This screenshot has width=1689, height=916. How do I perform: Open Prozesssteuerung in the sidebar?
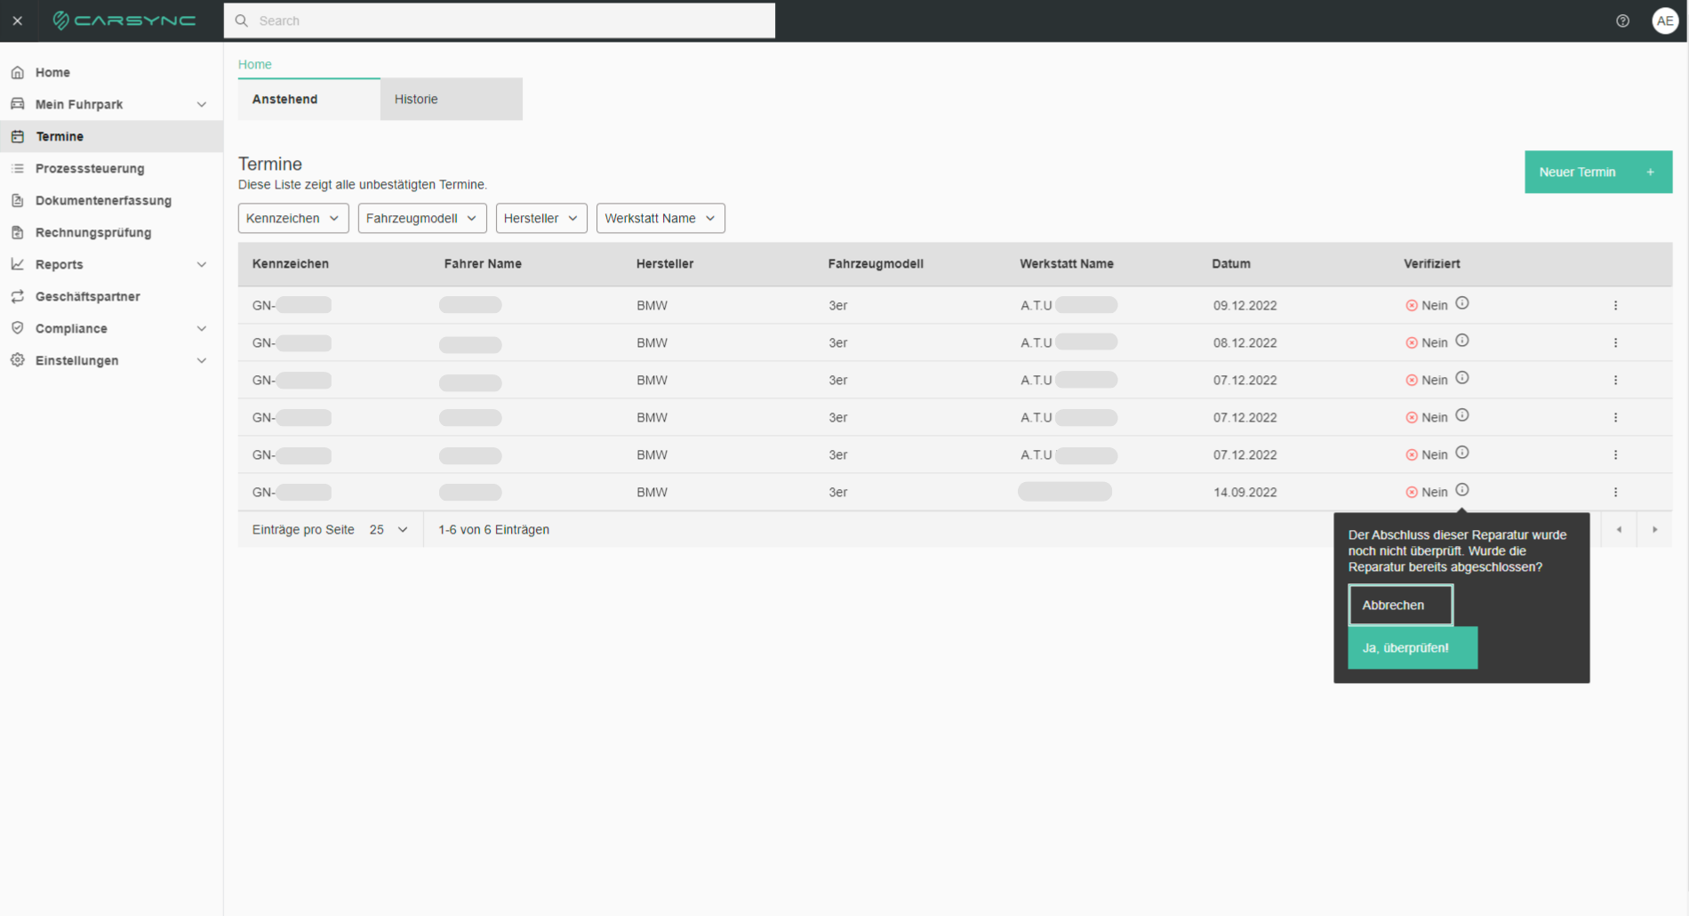[111, 168]
